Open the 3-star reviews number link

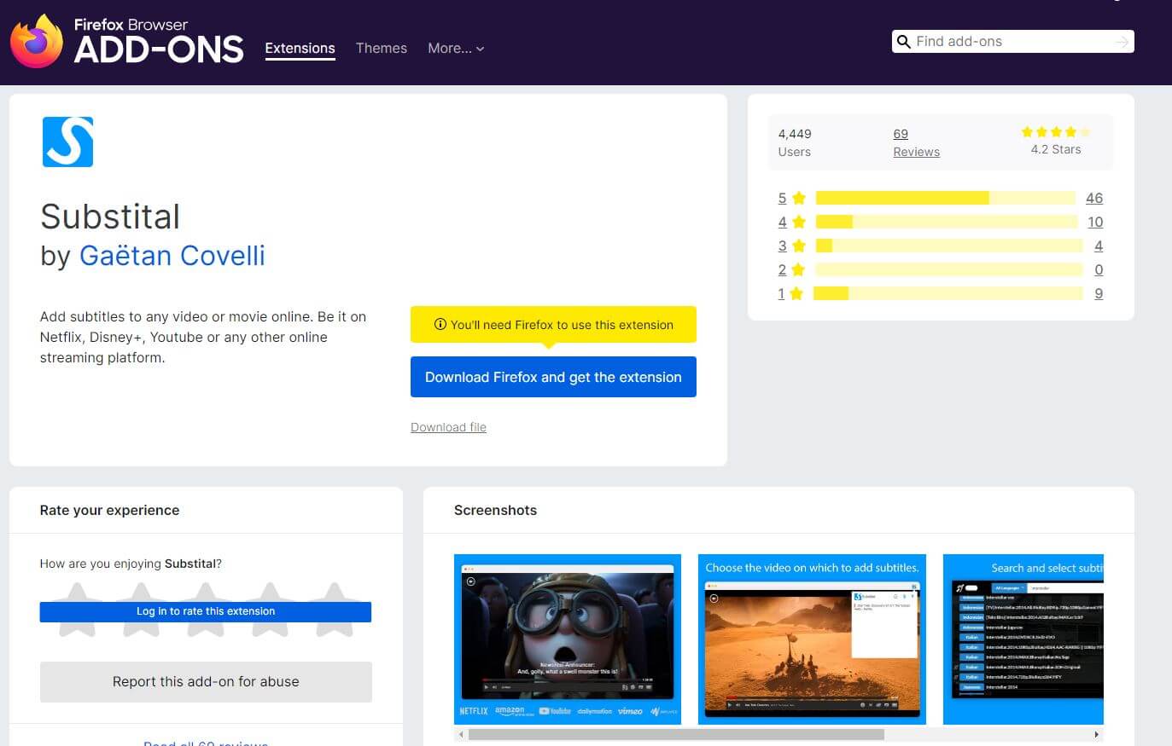pos(782,246)
